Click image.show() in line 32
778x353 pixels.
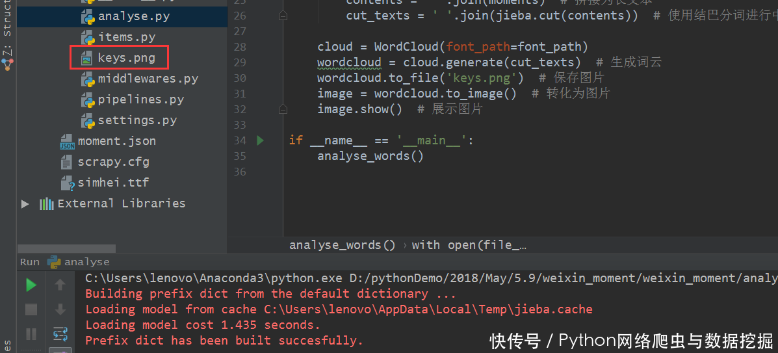(x=360, y=109)
